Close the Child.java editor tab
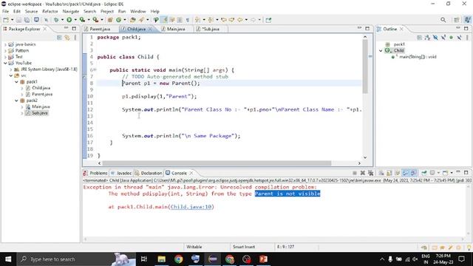The width and height of the screenshot is (473, 266). 150,29
